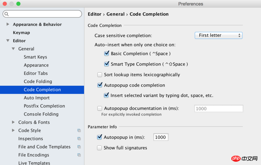This screenshot has width=261, height=165.
Task: Click Parameter Info autopopup delay field
Action: (161, 137)
